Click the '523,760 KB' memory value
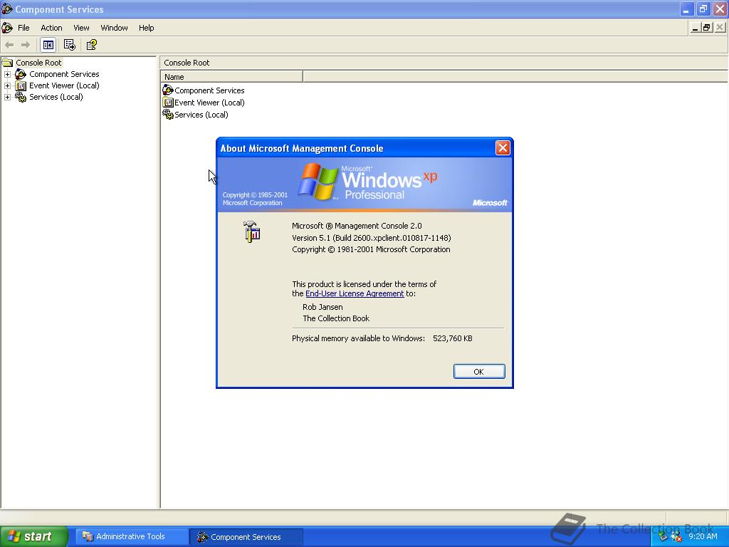Image resolution: width=729 pixels, height=547 pixels. coord(453,338)
